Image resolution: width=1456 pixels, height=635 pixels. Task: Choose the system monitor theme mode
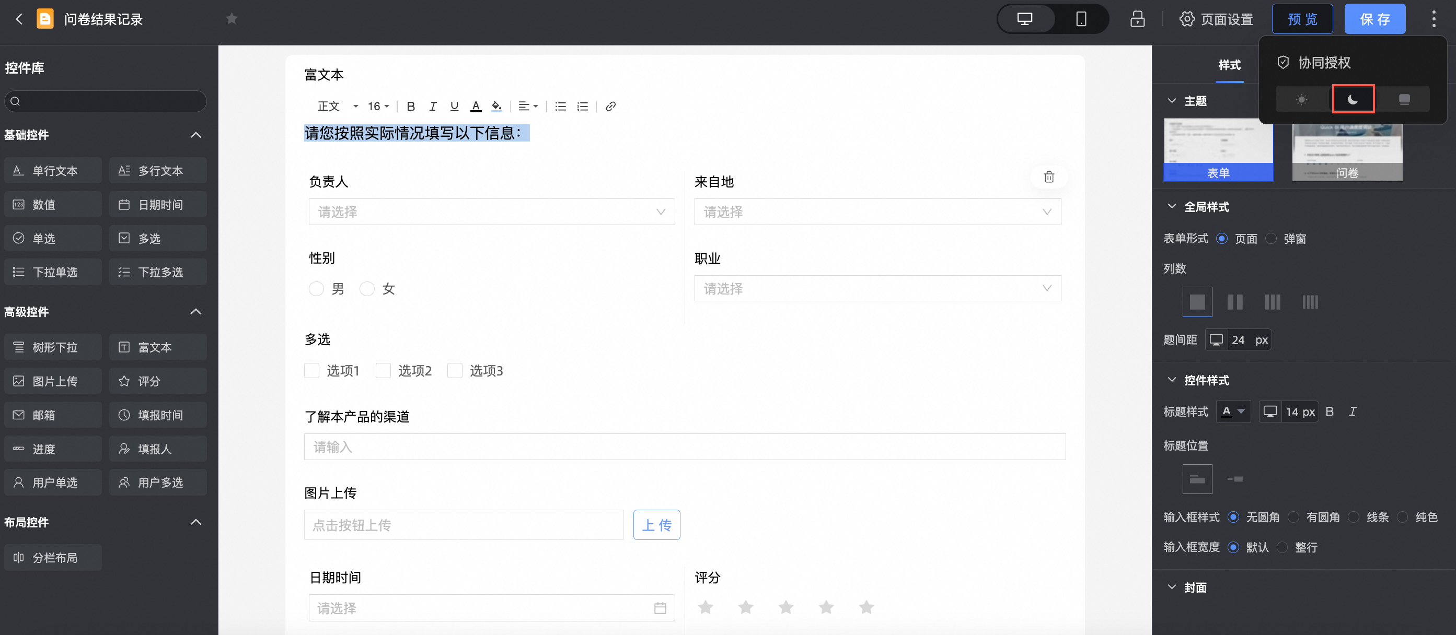pos(1404,99)
